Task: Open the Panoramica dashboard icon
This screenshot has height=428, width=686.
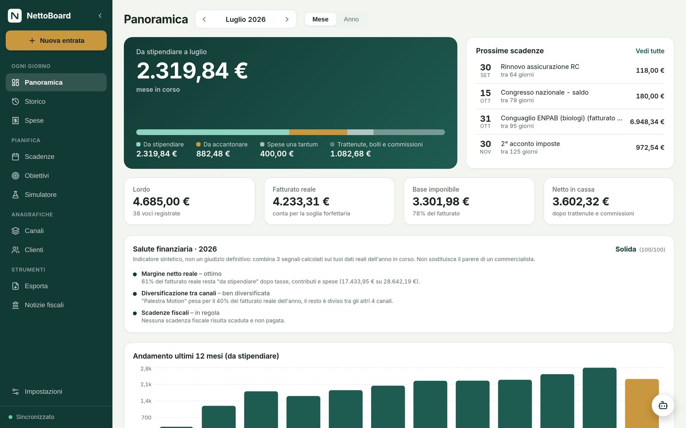Action: click(15, 82)
